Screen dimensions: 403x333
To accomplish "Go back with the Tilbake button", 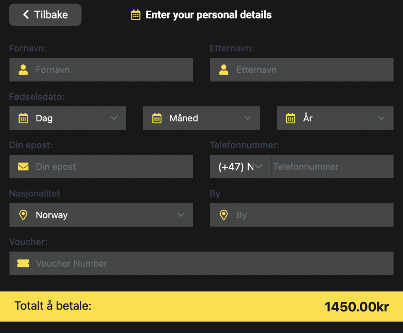I will tap(45, 15).
